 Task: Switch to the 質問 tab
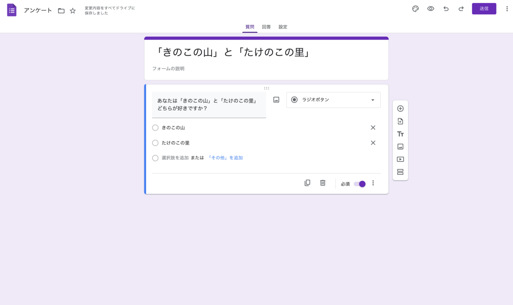coord(250,27)
